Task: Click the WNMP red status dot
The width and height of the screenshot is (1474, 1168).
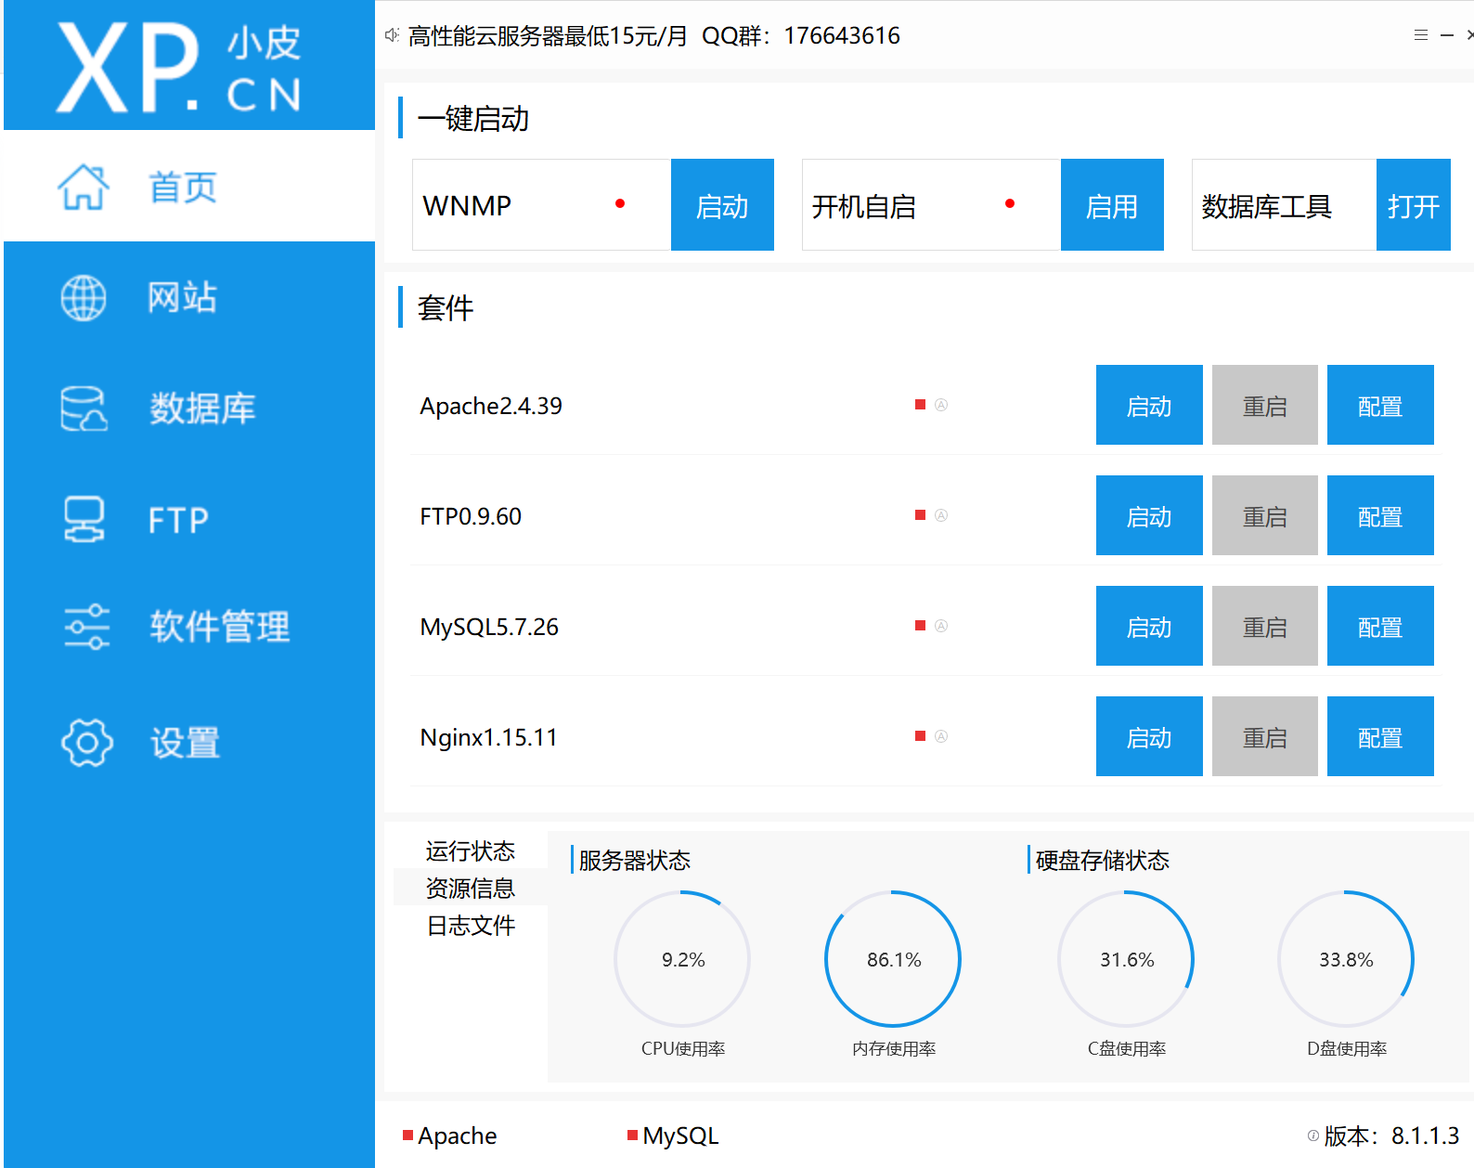Action: click(620, 203)
